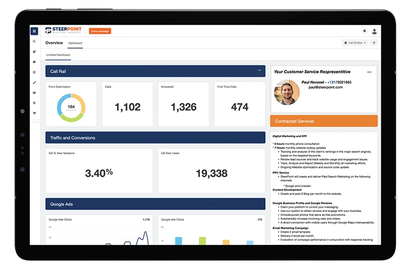Click the First Time Calls label
The image size is (408, 271).
[x=227, y=87]
